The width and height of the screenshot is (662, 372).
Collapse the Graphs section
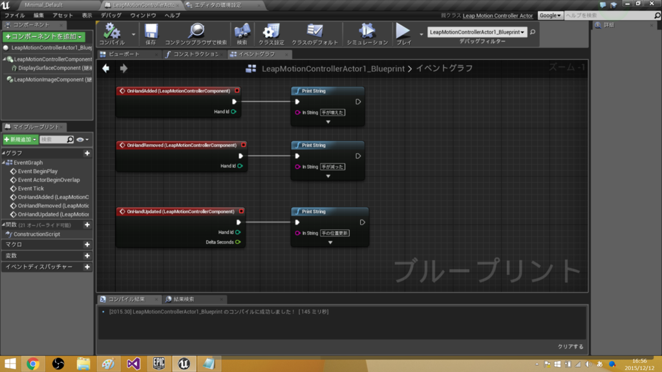tap(3, 153)
